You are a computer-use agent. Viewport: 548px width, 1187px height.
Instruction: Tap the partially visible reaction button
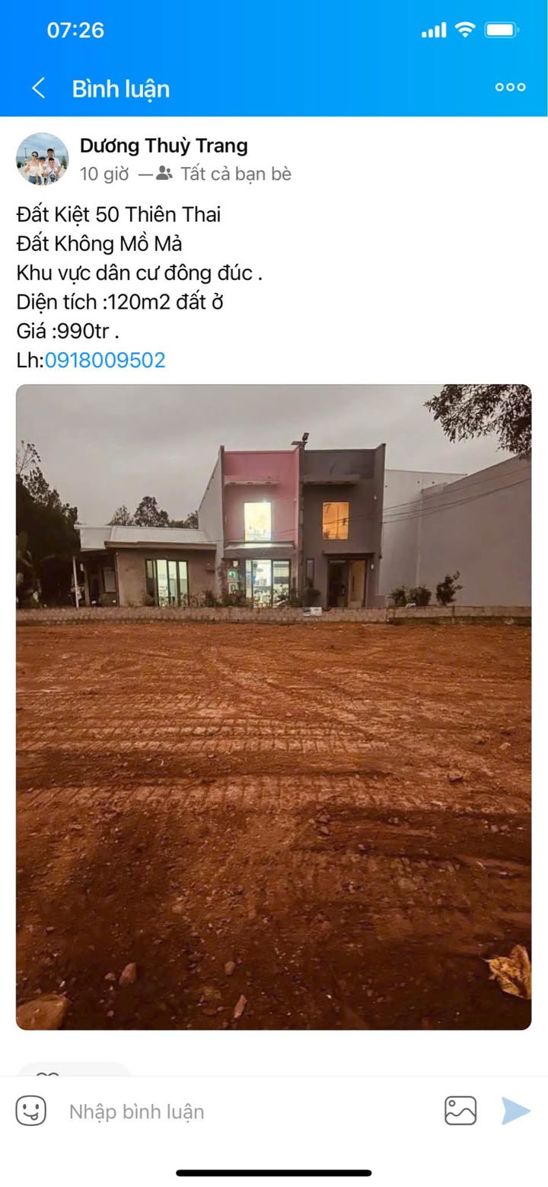click(74, 1069)
